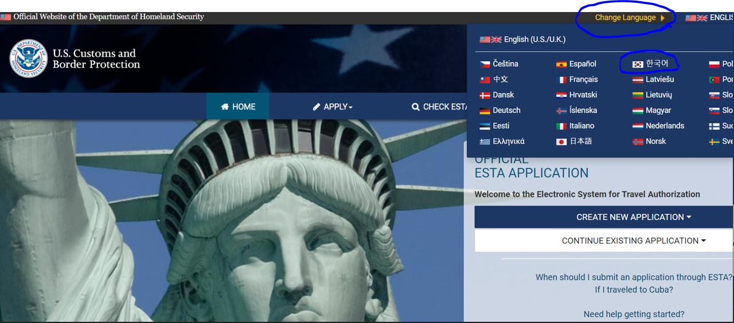The height and width of the screenshot is (323, 734).
Task: Open the Change Language dropdown
Action: point(630,18)
